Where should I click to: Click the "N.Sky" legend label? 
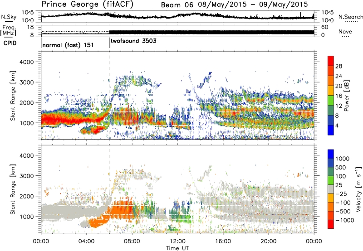9,17
